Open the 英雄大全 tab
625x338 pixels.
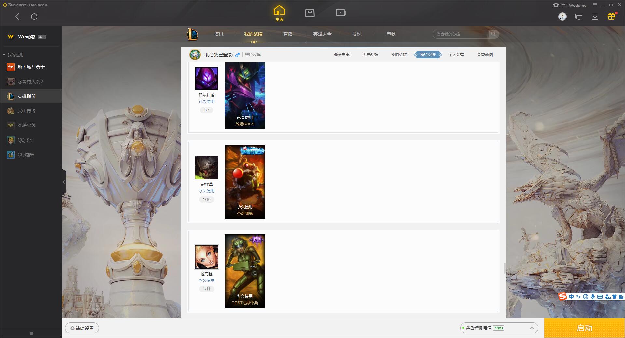pos(322,34)
